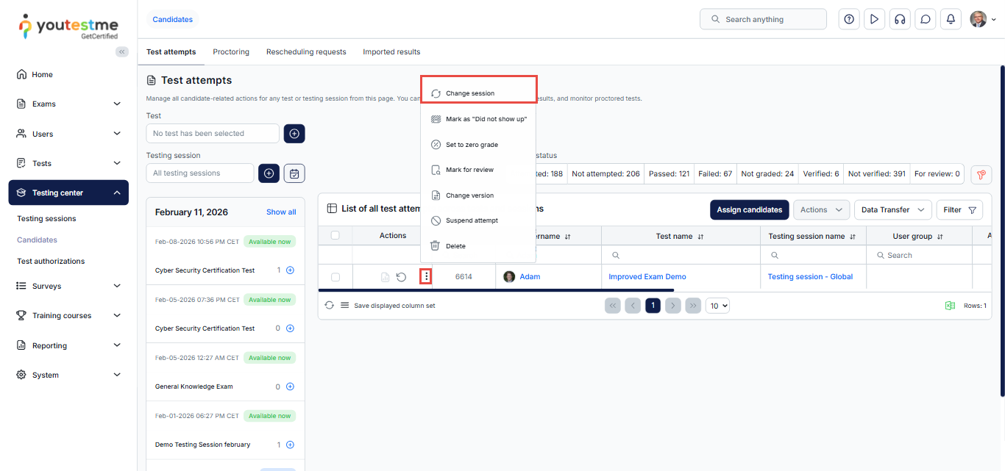Viewport: 1005px width, 471px height.
Task: Click the Search anything field
Action: [x=762, y=19]
